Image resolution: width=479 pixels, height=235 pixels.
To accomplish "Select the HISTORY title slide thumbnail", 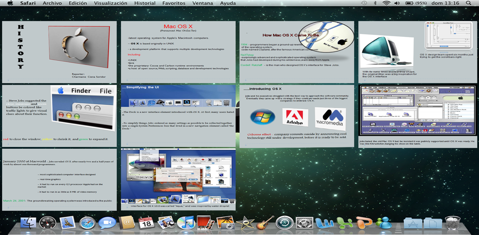I will [x=59, y=52].
